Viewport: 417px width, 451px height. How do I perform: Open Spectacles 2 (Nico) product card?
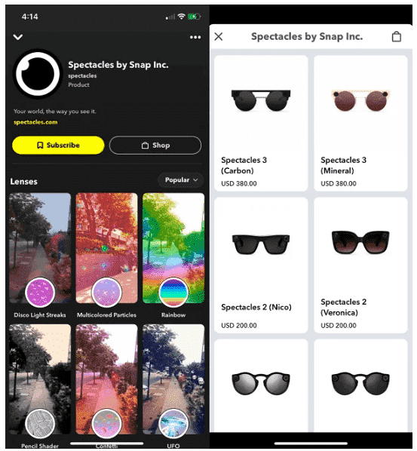pyautogui.click(x=261, y=265)
